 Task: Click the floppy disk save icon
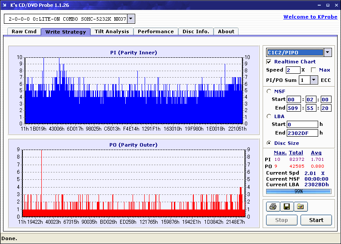[x=286, y=207]
